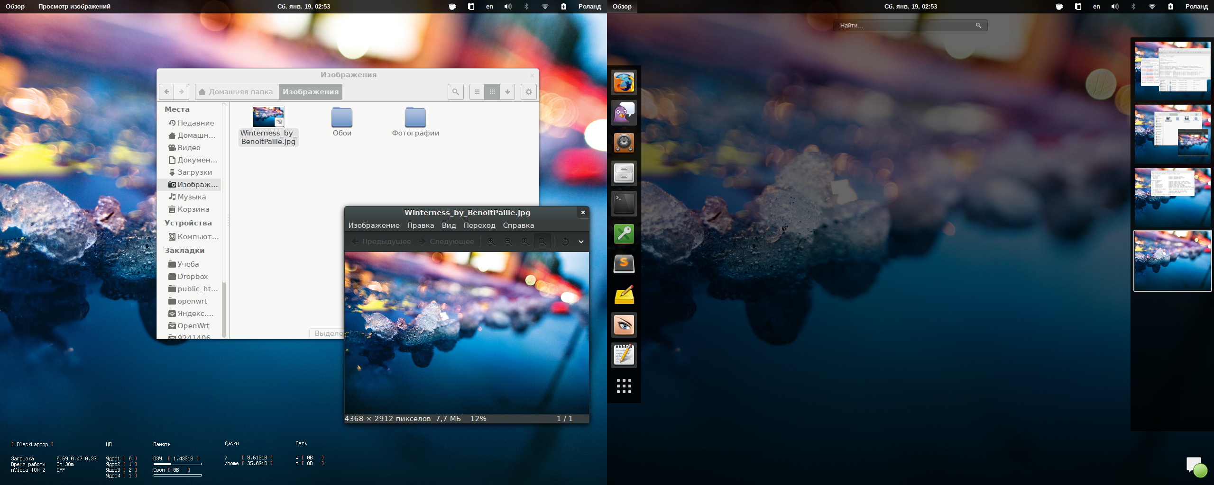Click Обзор on screen with file manager
Viewport: 1214px width, 485px height.
click(15, 7)
